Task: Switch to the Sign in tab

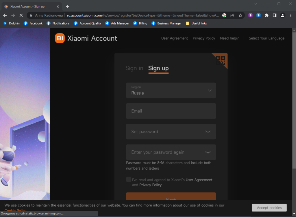Action: tap(134, 68)
